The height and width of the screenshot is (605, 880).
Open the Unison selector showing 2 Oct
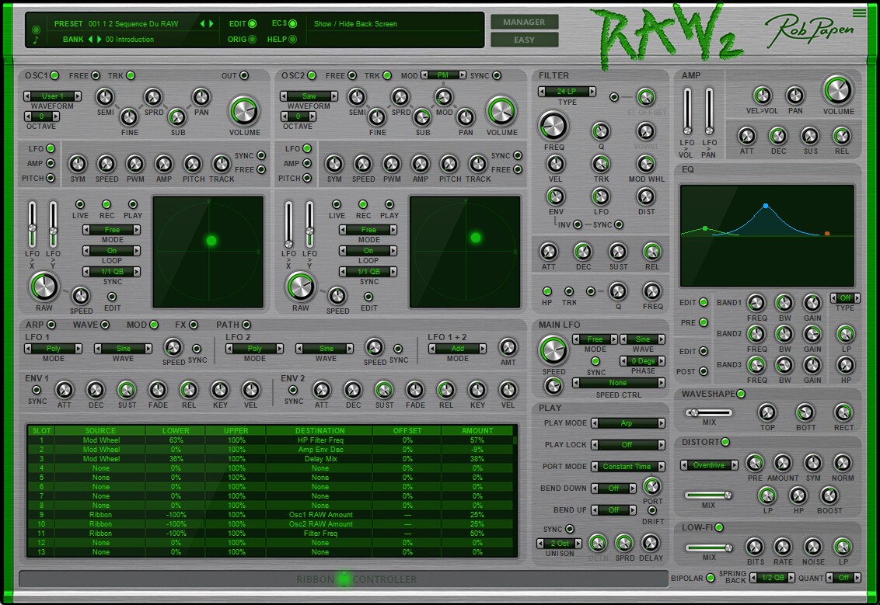tap(560, 544)
